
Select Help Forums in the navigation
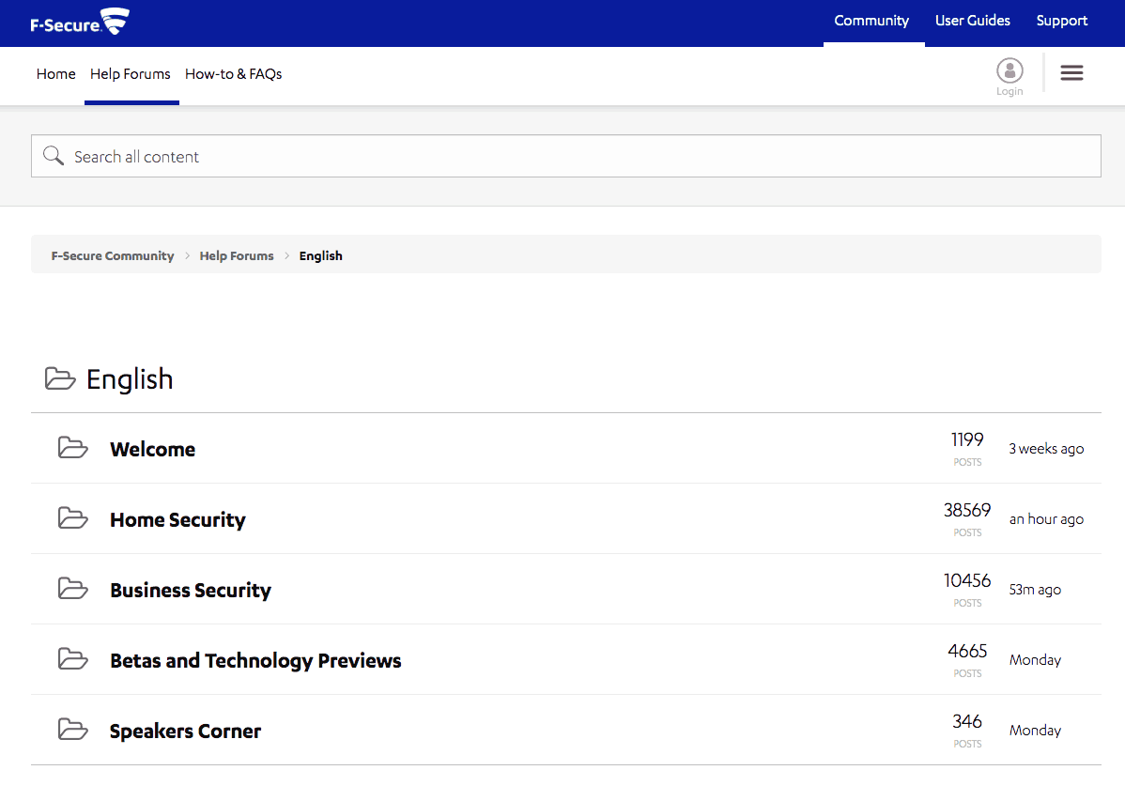click(131, 73)
